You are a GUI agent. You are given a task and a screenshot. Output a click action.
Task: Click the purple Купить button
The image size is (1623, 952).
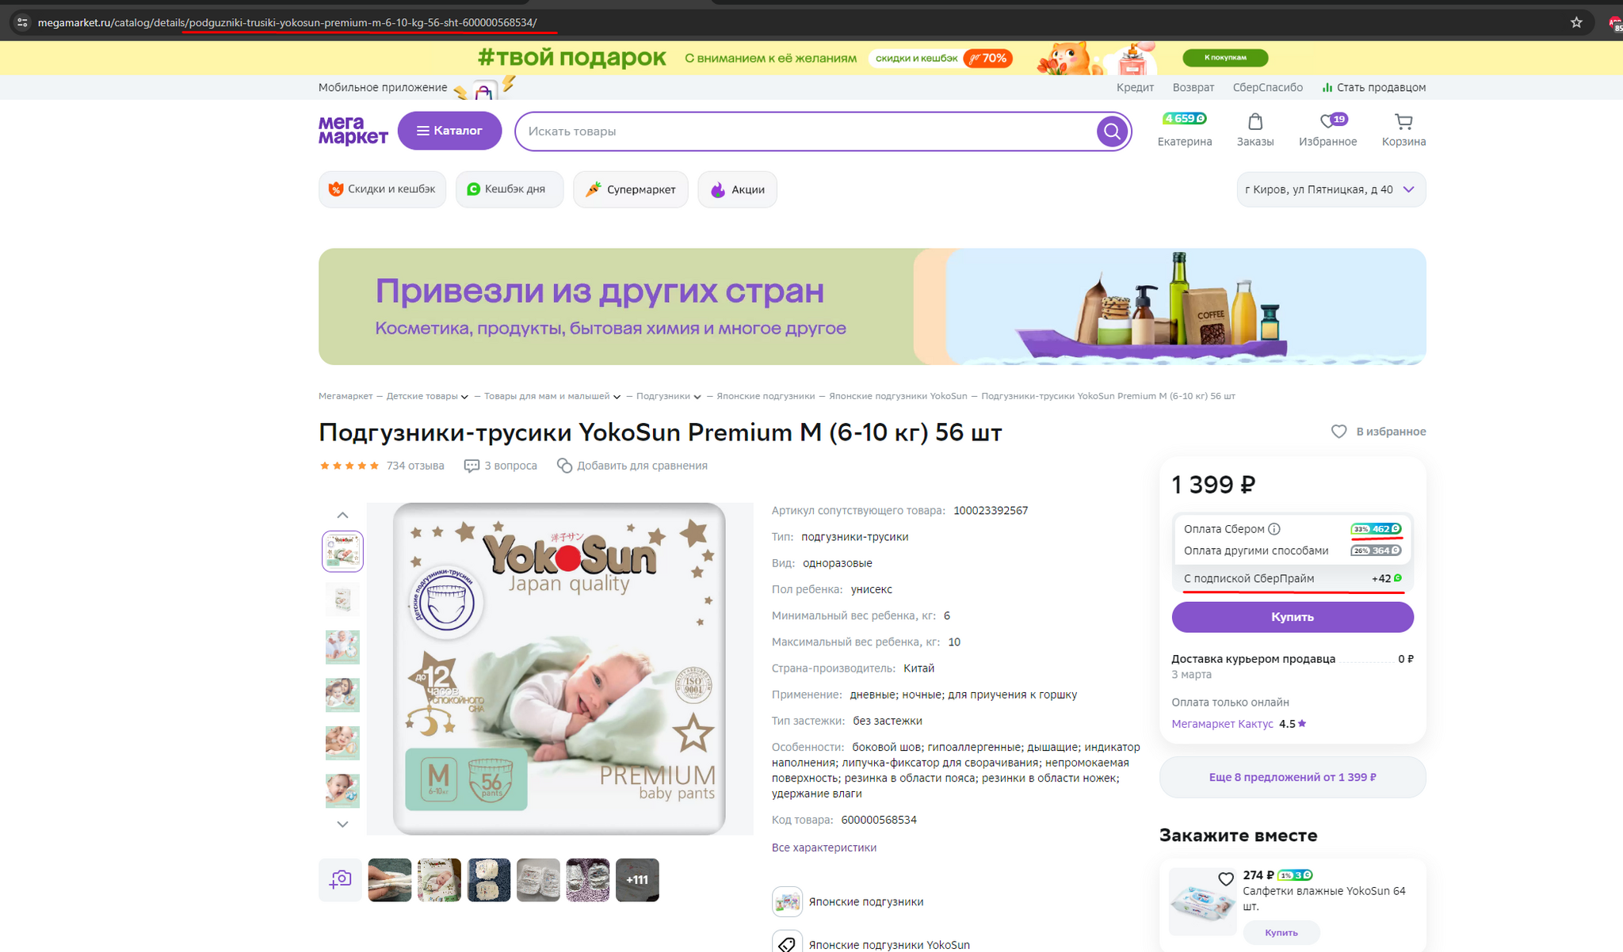[1293, 617]
